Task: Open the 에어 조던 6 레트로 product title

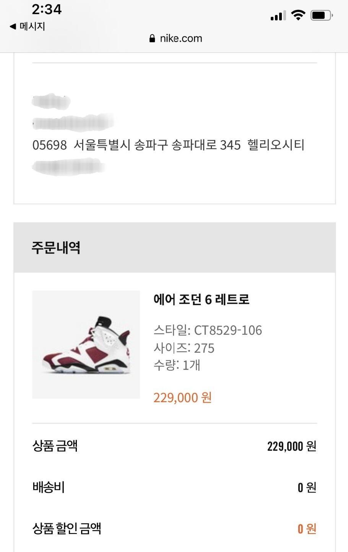Action: click(201, 299)
